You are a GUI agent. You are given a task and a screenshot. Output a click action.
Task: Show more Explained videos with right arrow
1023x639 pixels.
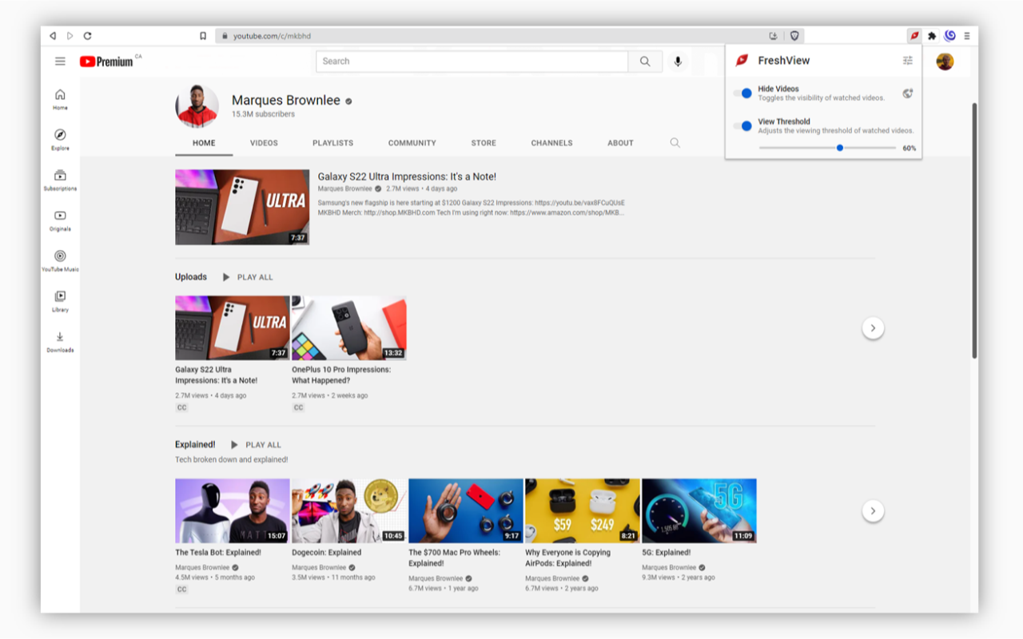873,511
